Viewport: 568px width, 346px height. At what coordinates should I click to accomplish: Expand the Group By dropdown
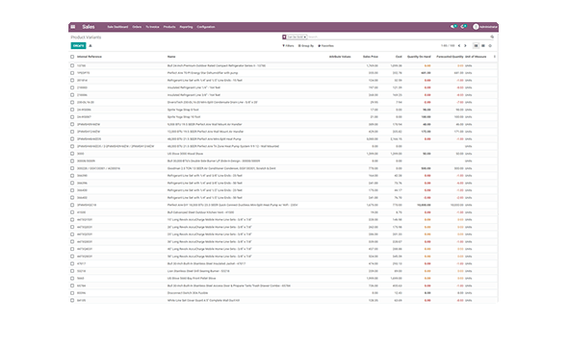pyautogui.click(x=306, y=46)
